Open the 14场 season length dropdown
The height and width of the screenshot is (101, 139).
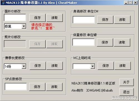click(24, 66)
